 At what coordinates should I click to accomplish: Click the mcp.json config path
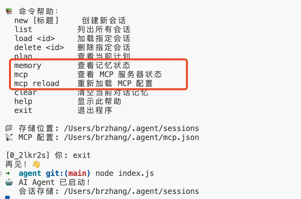click(131, 137)
